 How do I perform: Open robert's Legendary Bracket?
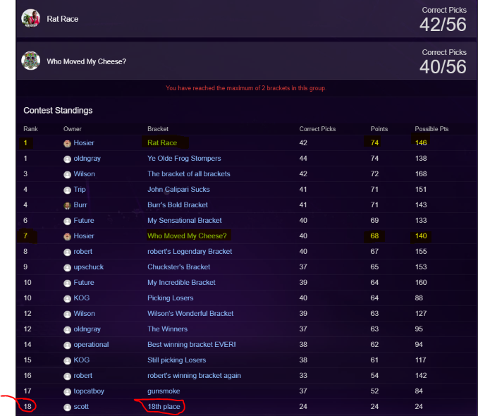(x=190, y=251)
